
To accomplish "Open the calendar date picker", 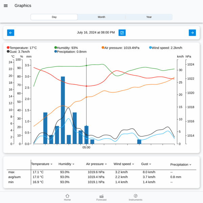I will pyautogui.click(x=122, y=32).
